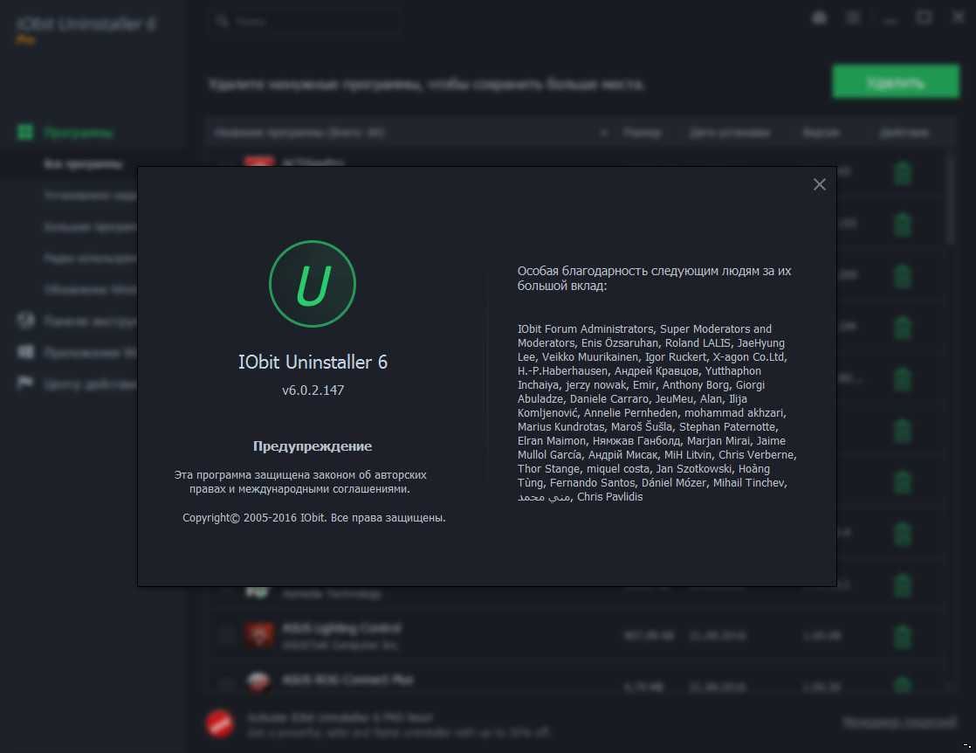Click the red promo badge at bottom

pos(220,723)
